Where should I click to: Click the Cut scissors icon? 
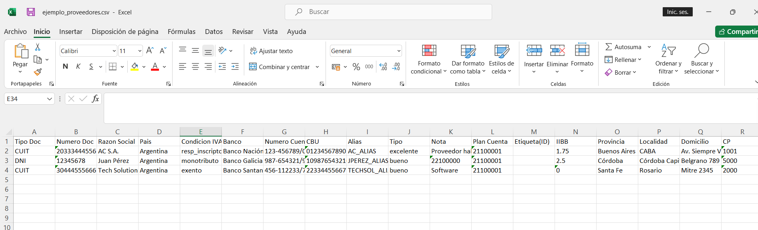38,47
